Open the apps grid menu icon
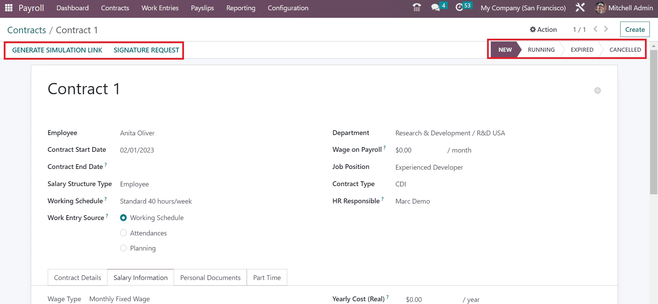The image size is (658, 304). click(9, 8)
